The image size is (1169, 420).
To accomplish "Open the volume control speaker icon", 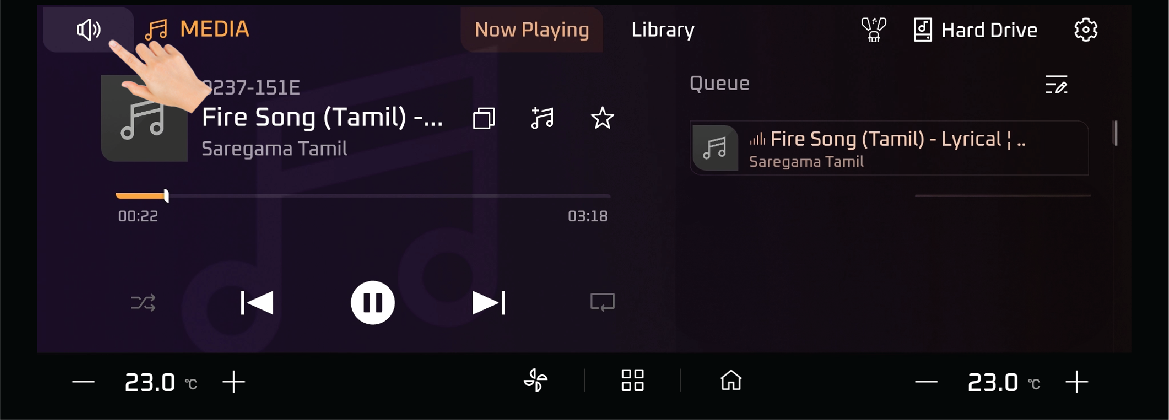I will pos(88,30).
